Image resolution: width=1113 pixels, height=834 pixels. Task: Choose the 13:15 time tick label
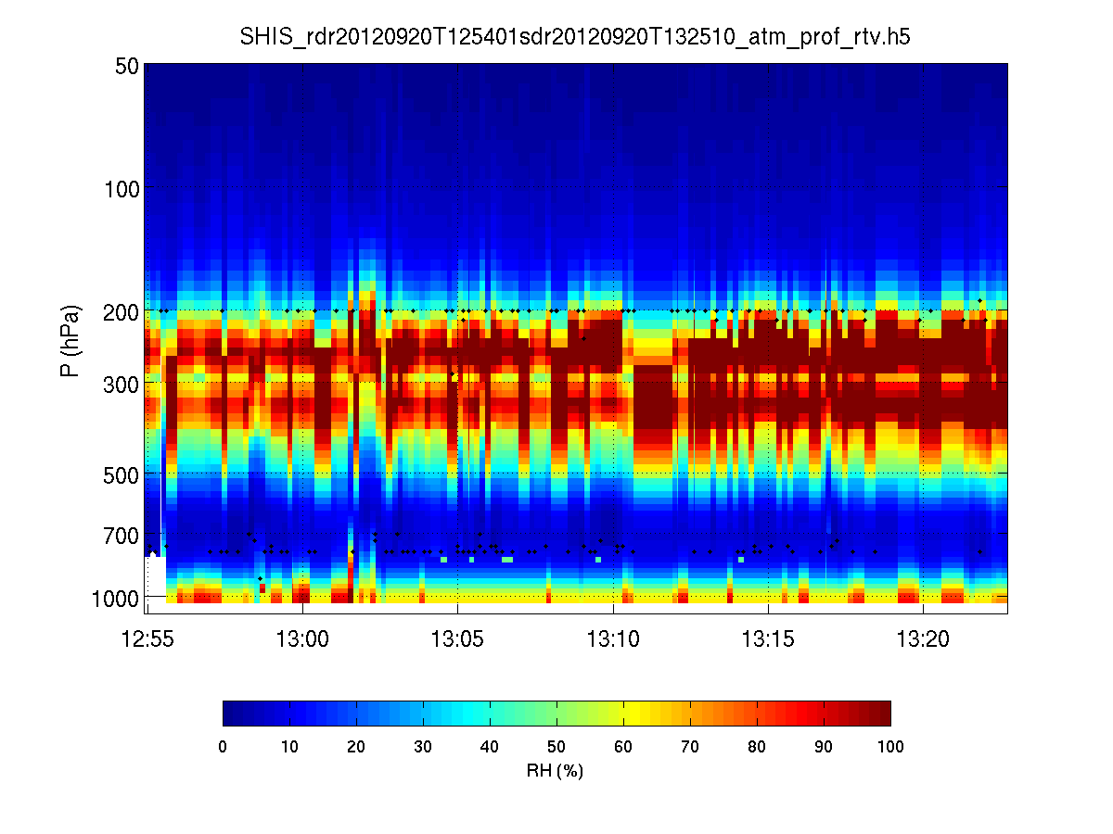point(768,638)
